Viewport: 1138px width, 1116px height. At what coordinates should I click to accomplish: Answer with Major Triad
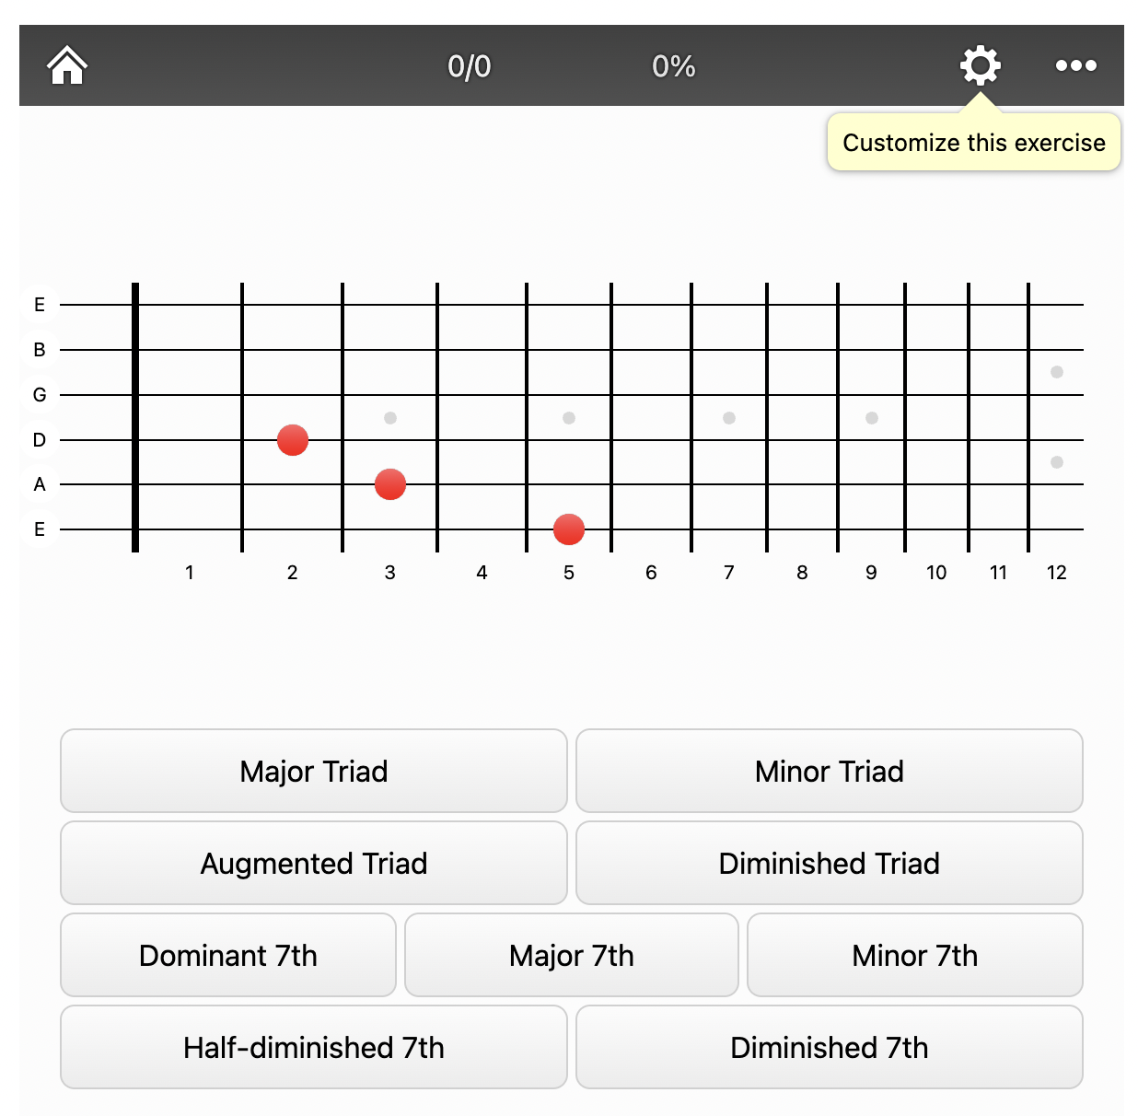pos(314,771)
